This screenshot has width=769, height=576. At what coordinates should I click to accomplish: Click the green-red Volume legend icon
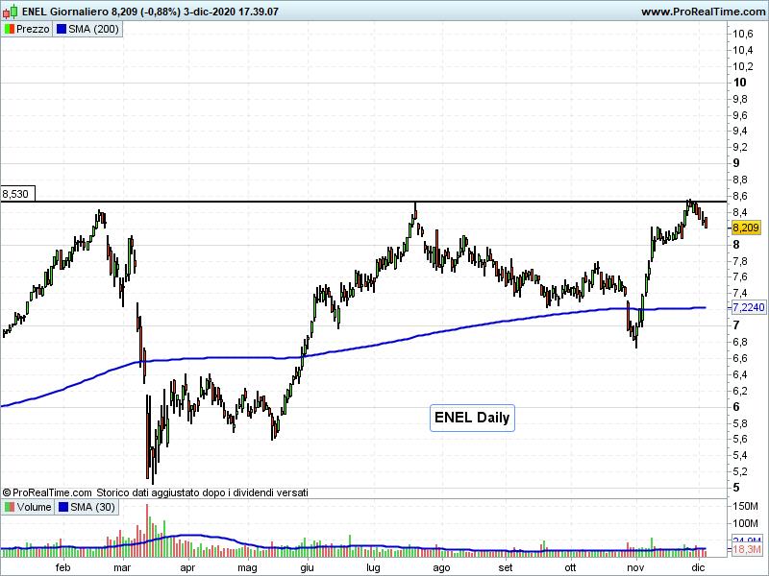point(10,507)
